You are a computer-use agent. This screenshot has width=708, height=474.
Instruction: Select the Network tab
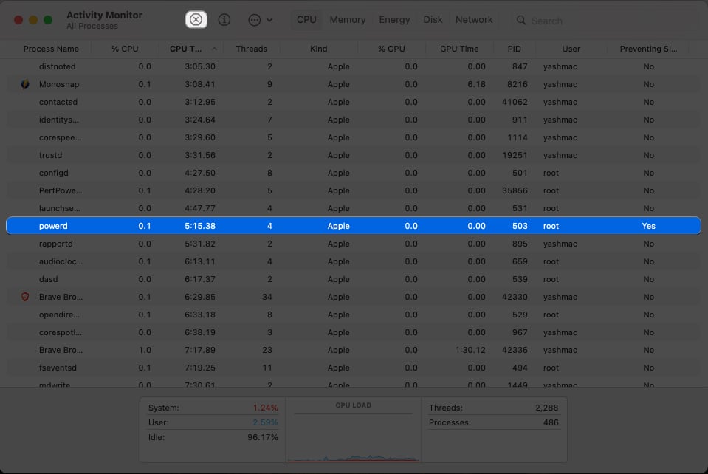click(x=474, y=20)
